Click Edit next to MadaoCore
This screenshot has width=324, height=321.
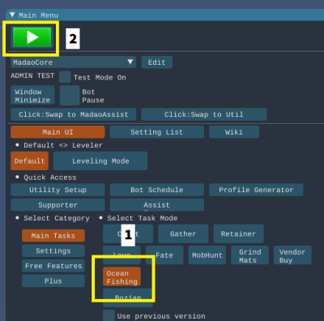[156, 62]
